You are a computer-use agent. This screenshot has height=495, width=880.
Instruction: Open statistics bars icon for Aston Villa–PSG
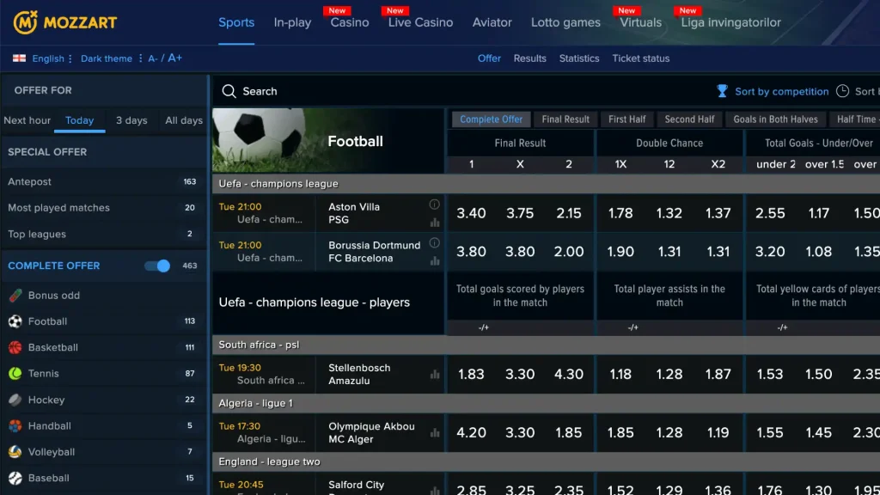434,223
